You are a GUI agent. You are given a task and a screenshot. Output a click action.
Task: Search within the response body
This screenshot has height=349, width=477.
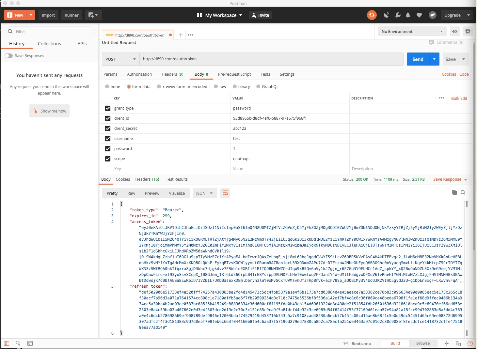tap(463, 192)
